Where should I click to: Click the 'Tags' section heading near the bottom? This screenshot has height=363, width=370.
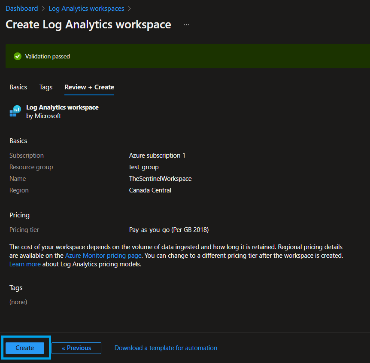coord(16,288)
